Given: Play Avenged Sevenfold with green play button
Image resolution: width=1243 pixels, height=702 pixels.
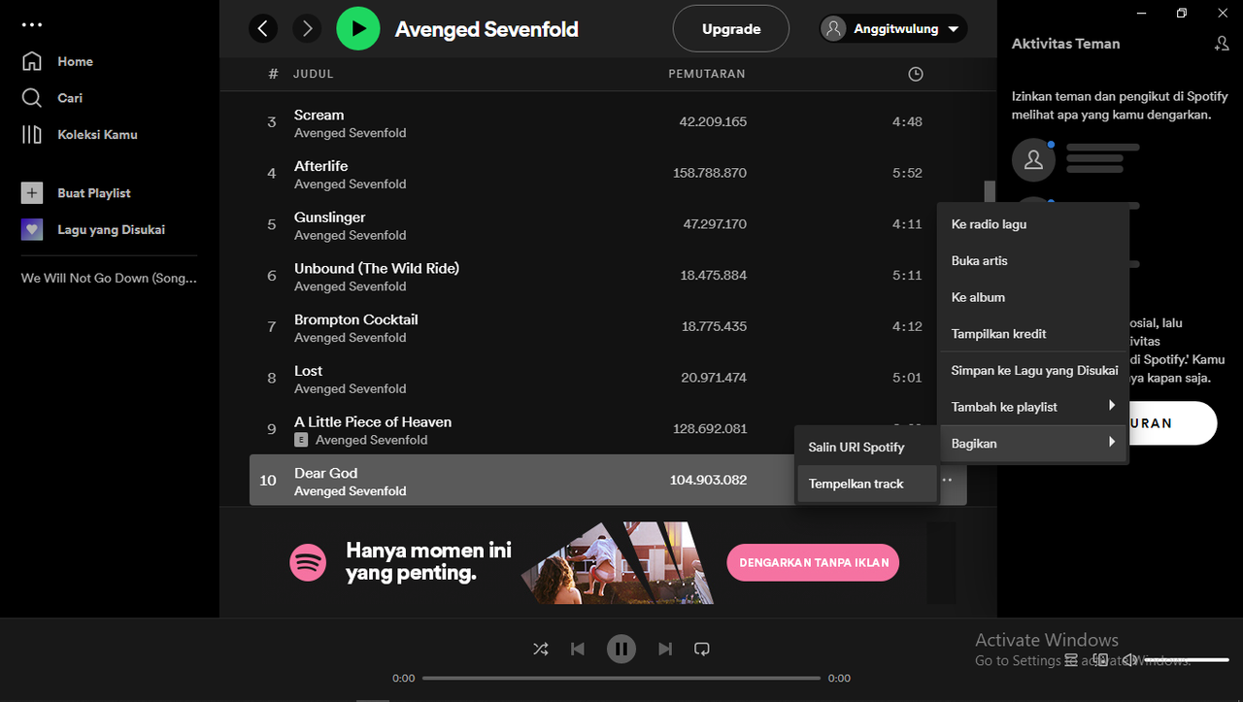Looking at the screenshot, I should tap(358, 28).
